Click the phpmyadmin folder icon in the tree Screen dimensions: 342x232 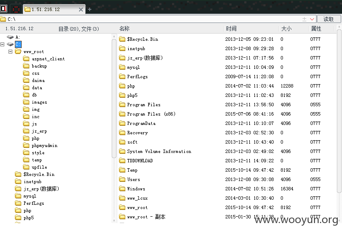[26, 145]
